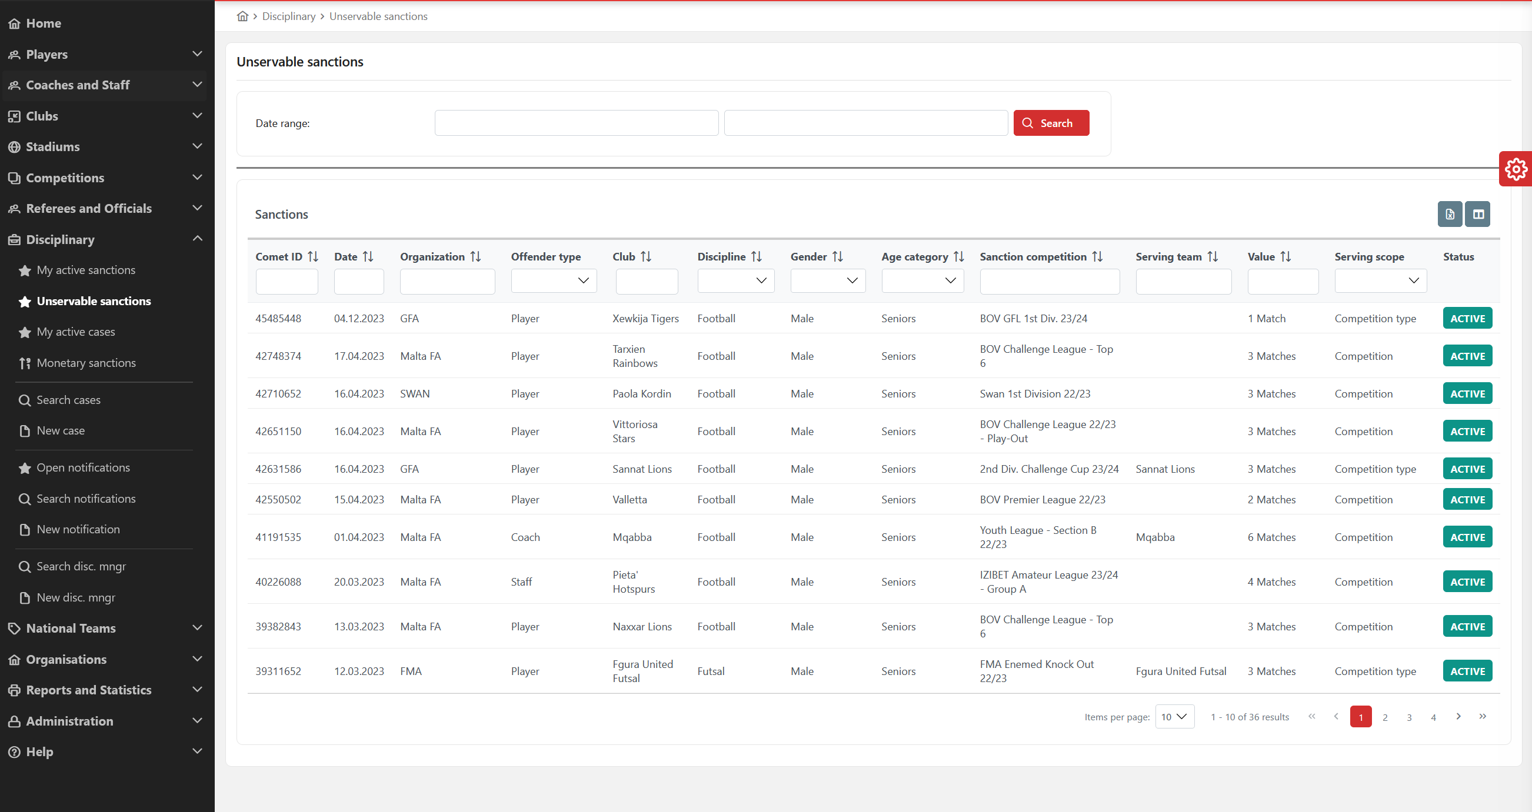Sort the Value column
The height and width of the screenshot is (812, 1532).
pos(1285,256)
